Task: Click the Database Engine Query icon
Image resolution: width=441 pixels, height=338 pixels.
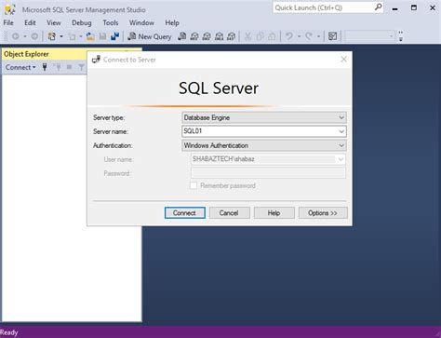Action: 182,36
